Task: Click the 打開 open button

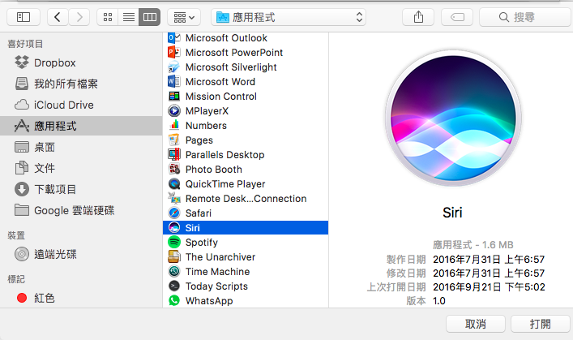Action: point(540,324)
